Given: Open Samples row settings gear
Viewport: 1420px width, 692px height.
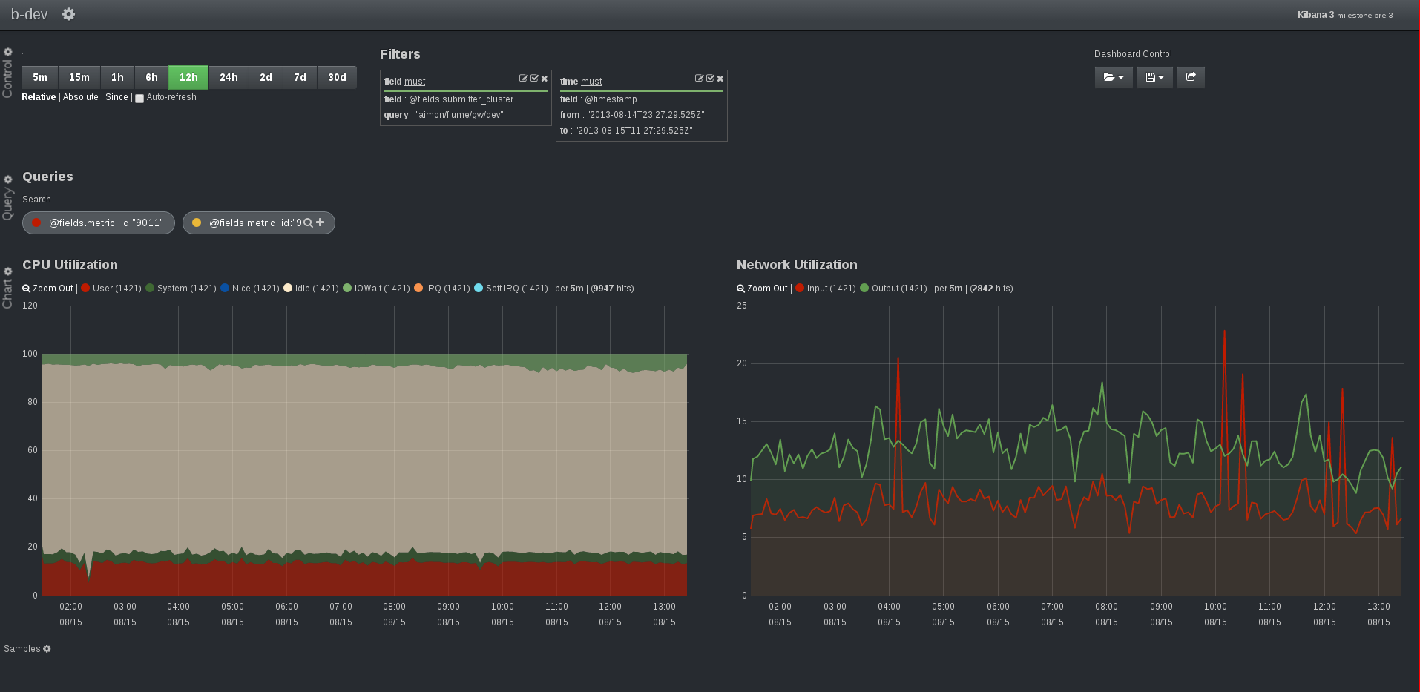Looking at the screenshot, I should tap(47, 649).
